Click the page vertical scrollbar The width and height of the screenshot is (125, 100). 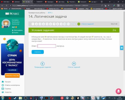(x=124, y=41)
